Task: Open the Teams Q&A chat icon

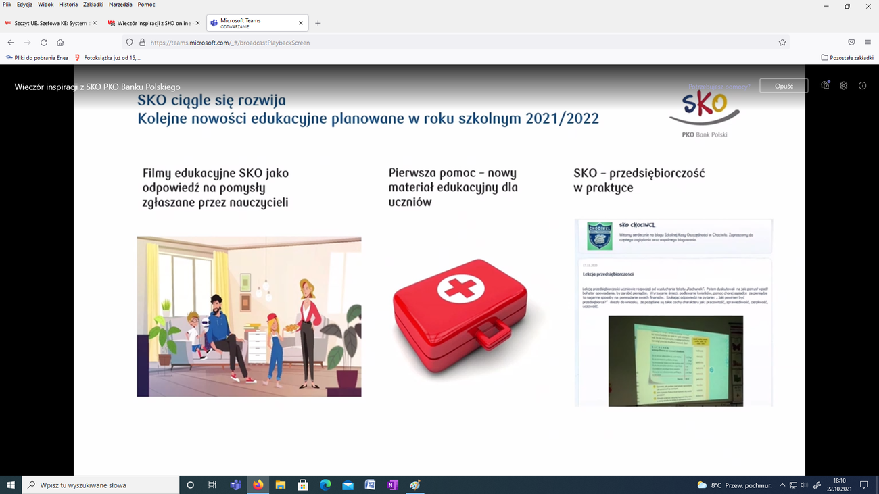Action: point(825,86)
